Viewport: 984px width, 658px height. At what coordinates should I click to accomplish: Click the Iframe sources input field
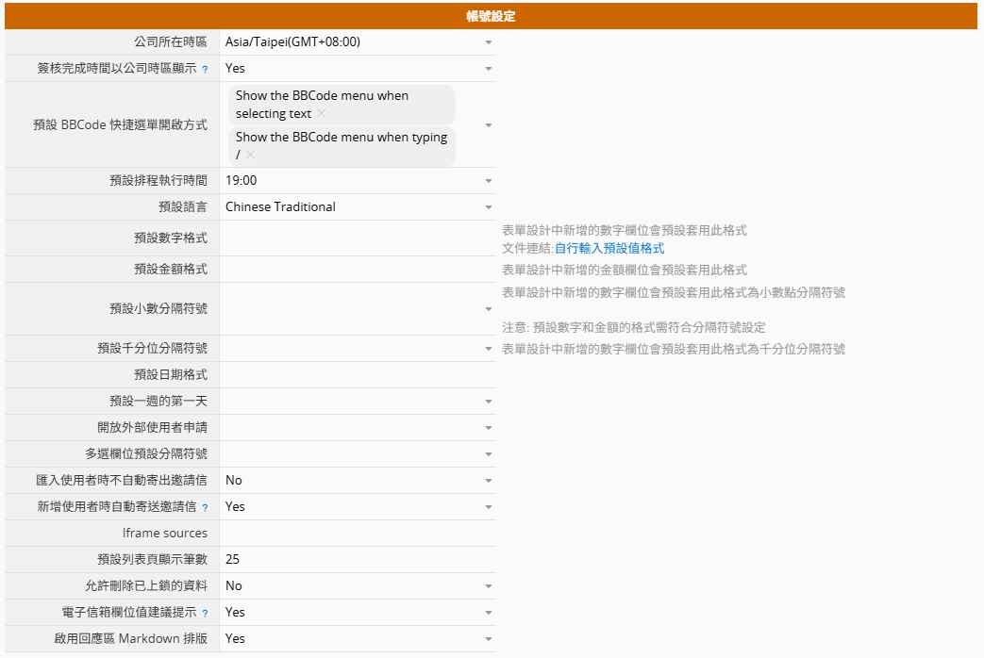tap(357, 534)
